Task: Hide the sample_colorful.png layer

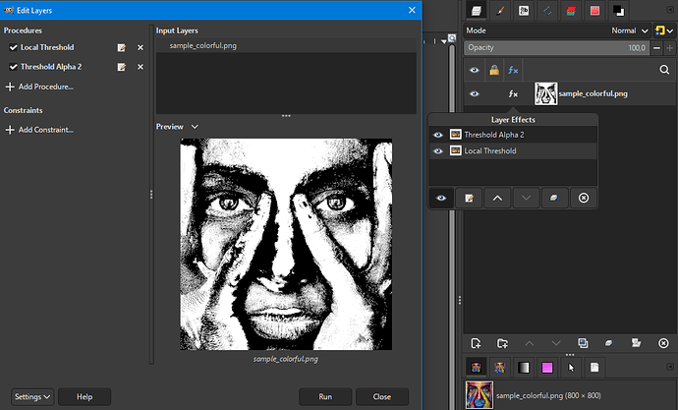Action: pyautogui.click(x=475, y=93)
